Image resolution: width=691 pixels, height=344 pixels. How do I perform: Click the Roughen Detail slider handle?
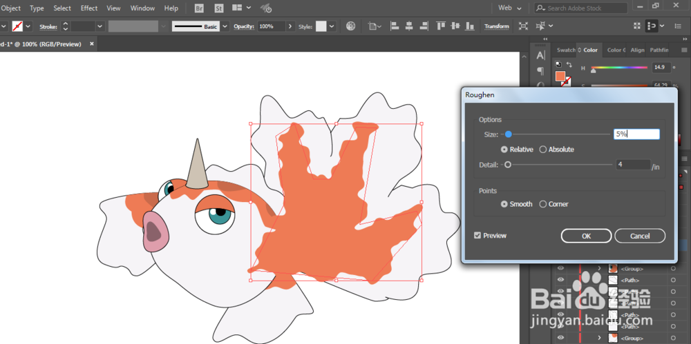click(x=508, y=165)
